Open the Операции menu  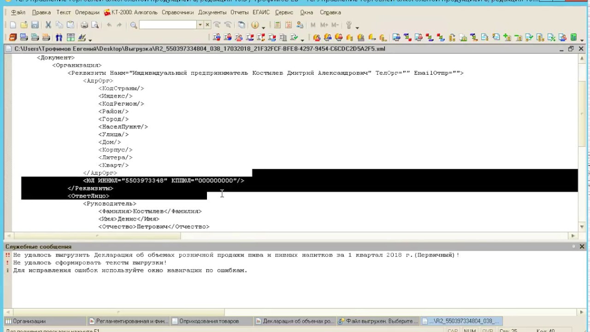tap(87, 12)
